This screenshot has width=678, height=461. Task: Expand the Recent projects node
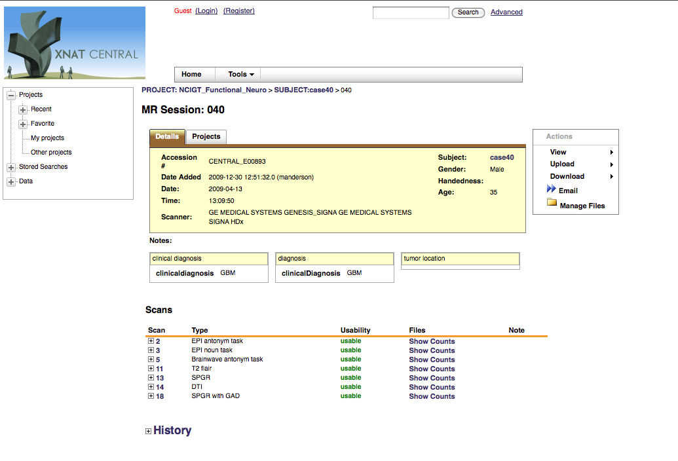(23, 109)
